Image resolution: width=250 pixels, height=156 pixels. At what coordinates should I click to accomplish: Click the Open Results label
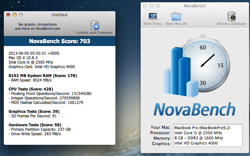(x=176, y=24)
